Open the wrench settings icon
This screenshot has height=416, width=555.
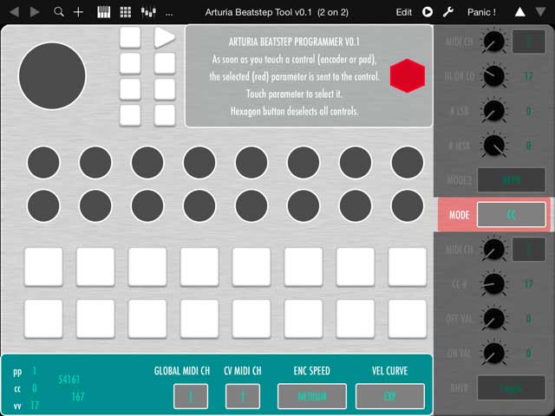pyautogui.click(x=448, y=12)
